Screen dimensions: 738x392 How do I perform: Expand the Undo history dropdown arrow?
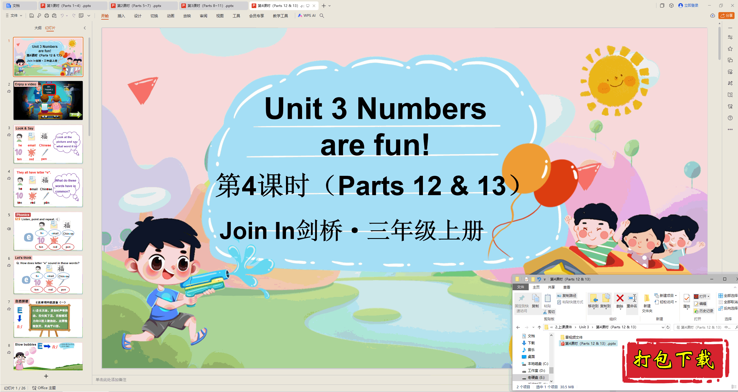coord(67,16)
